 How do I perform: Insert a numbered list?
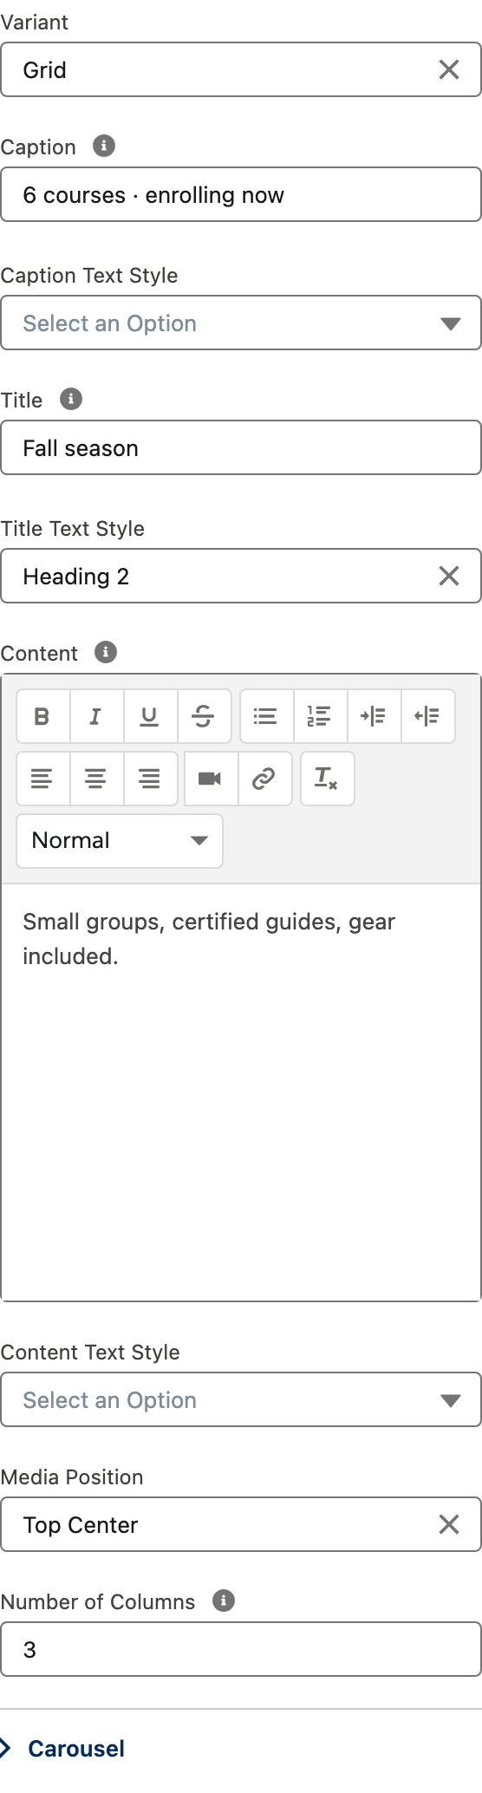[x=320, y=716]
